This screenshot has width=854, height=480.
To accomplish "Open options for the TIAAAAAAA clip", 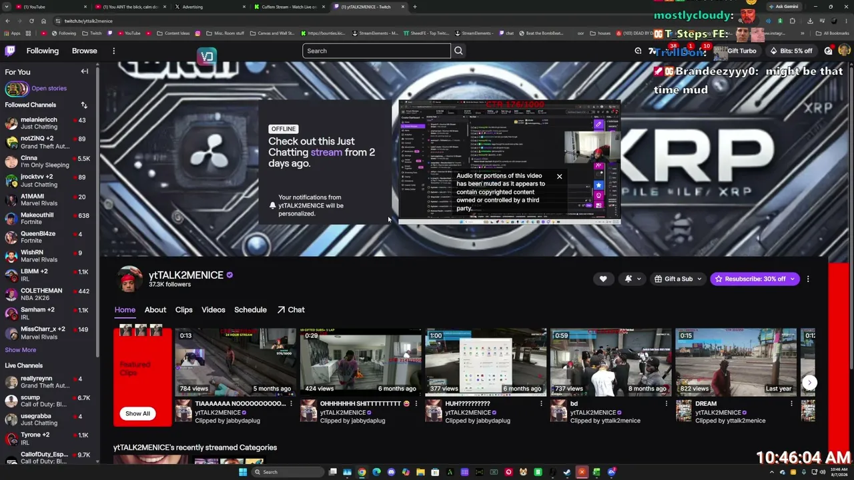I will [x=291, y=404].
